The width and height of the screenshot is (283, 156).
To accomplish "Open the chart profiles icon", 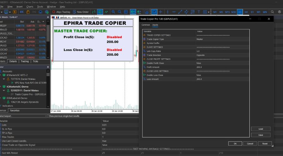I will coord(6,12).
